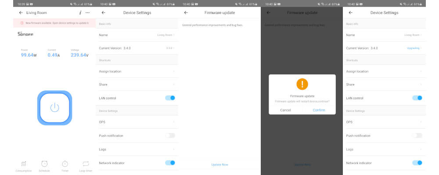Open Current Version row showing 3.5.0
Screen dimensions: 439x175
click(137, 48)
